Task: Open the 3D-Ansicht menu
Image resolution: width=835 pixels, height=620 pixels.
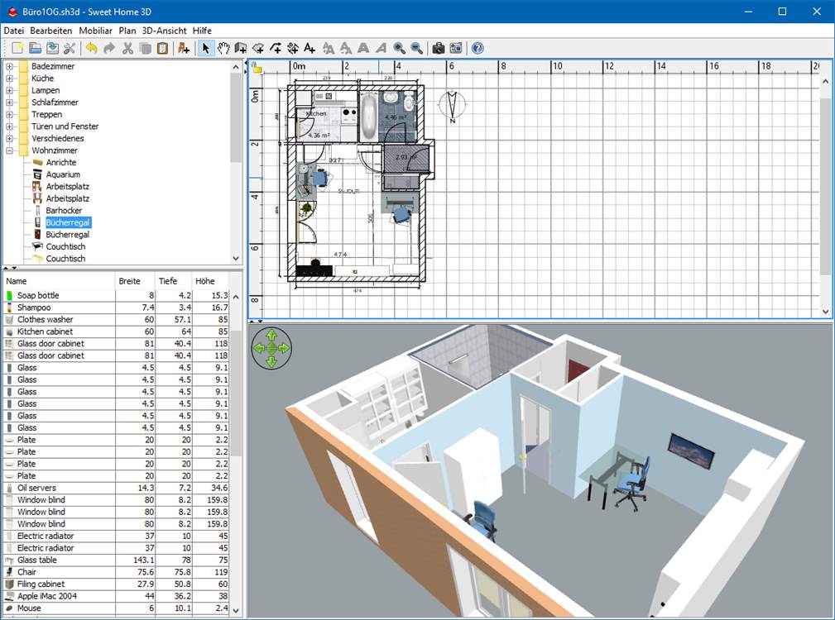Action: [x=165, y=31]
